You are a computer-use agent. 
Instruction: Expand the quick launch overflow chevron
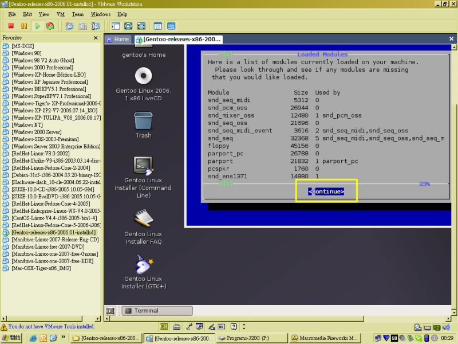(x=64, y=337)
